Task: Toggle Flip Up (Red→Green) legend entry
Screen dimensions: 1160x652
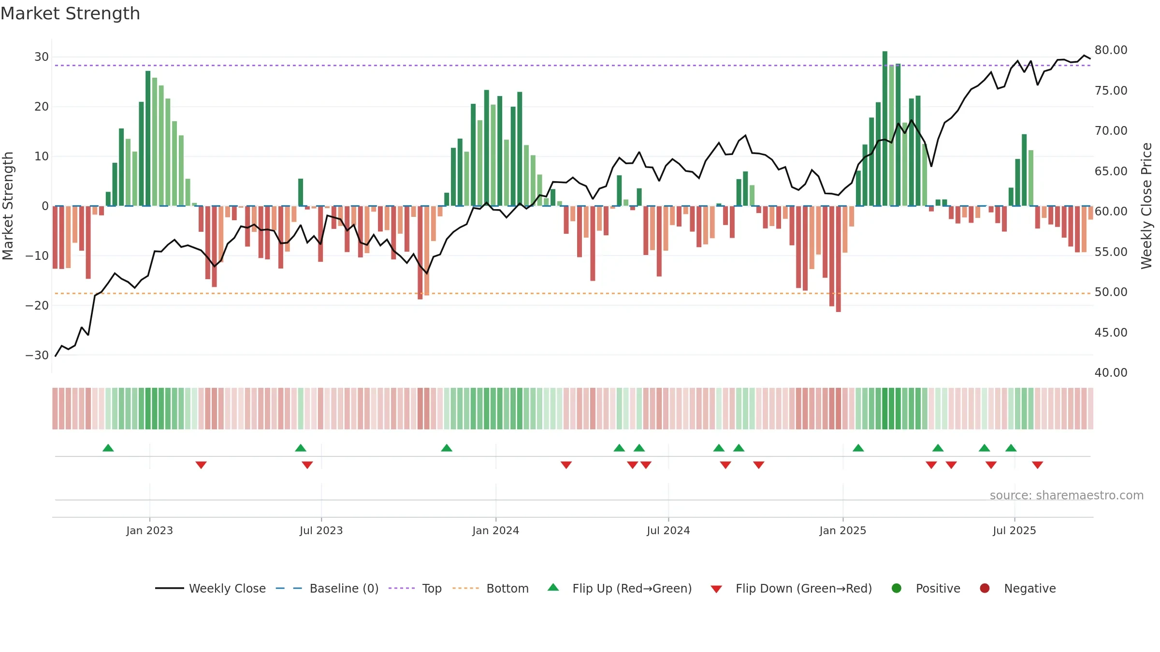Action: [620, 588]
